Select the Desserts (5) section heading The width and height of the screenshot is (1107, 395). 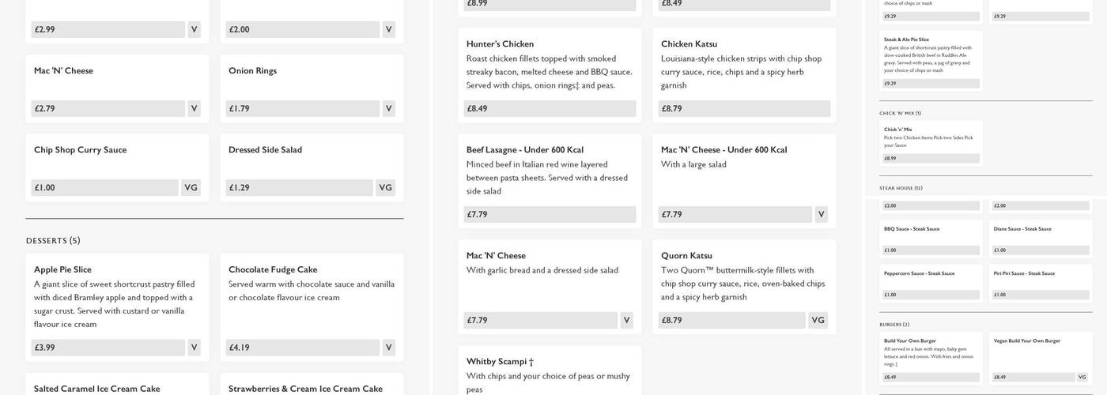(53, 241)
